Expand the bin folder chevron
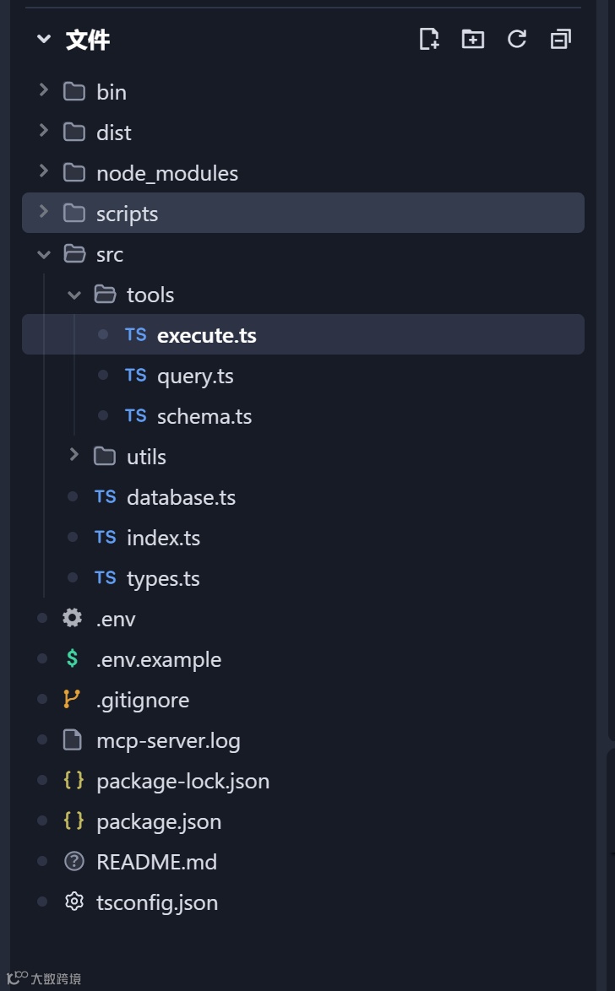The height and width of the screenshot is (991, 615). (x=44, y=91)
